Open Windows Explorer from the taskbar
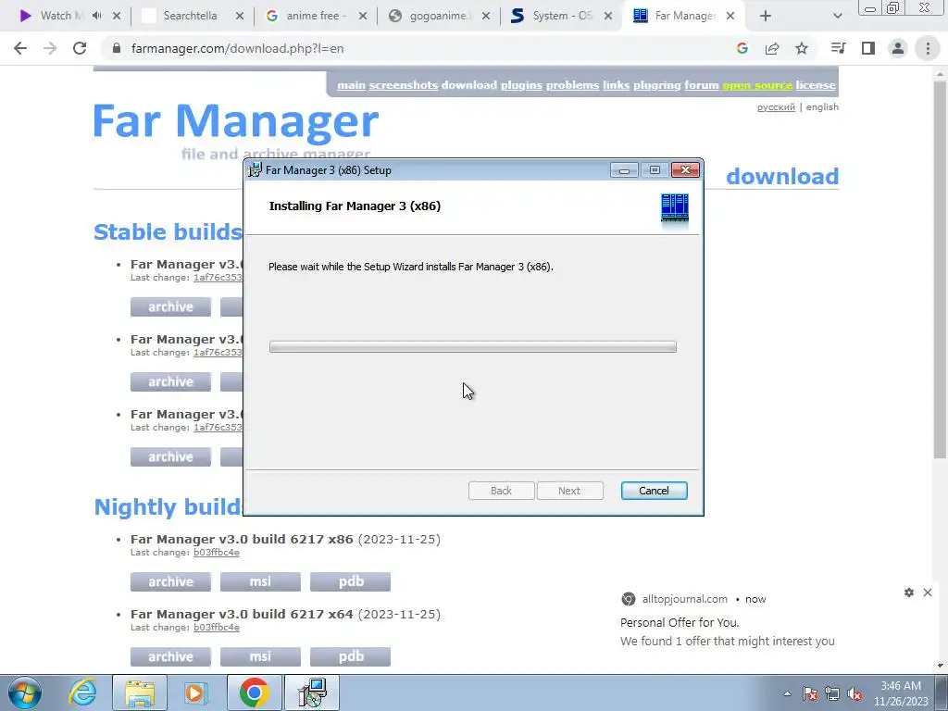The height and width of the screenshot is (711, 948). pyautogui.click(x=139, y=692)
